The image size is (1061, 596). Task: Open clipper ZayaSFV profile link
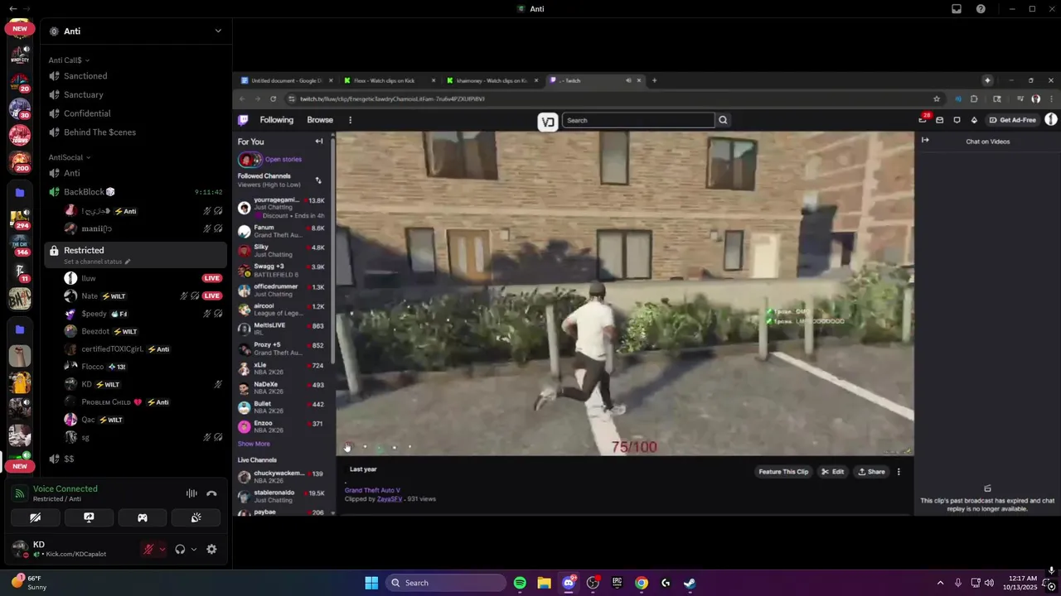click(390, 499)
